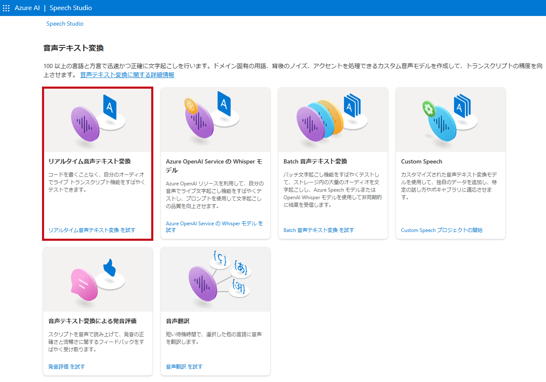Click the Custom Speech card illustration
The width and height of the screenshot is (546, 382).
click(451, 119)
